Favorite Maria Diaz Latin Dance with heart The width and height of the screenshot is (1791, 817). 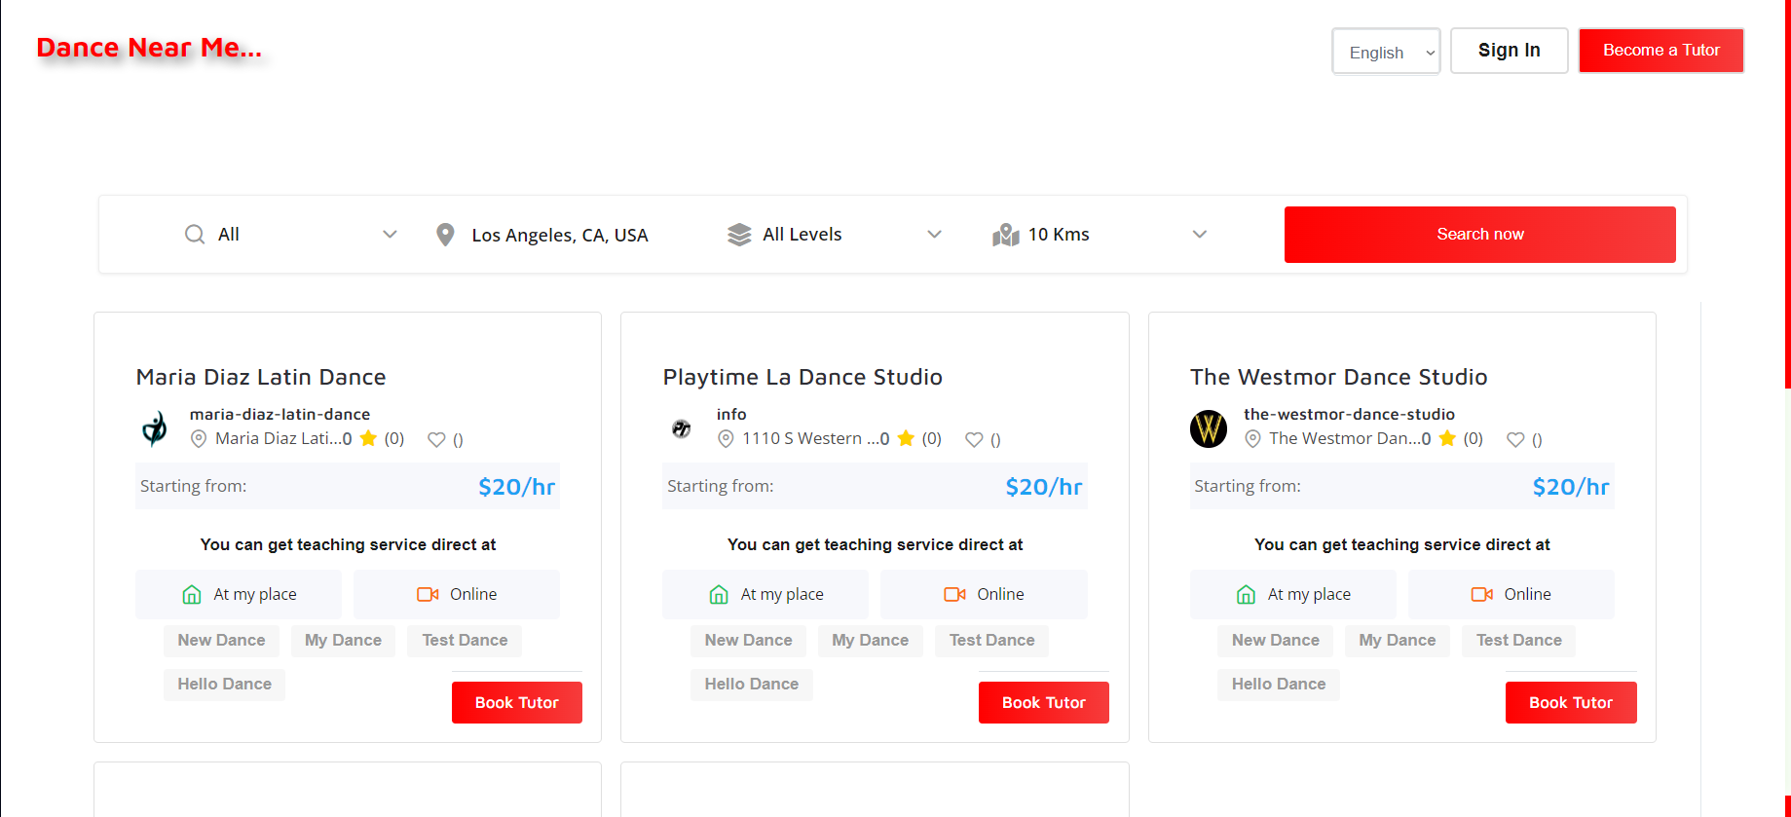pyautogui.click(x=436, y=439)
